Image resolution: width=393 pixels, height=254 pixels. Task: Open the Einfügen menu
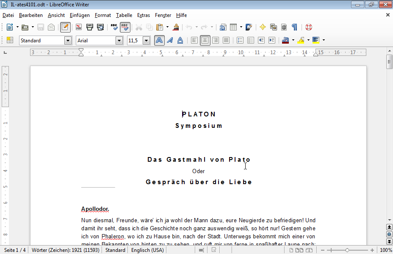80,15
